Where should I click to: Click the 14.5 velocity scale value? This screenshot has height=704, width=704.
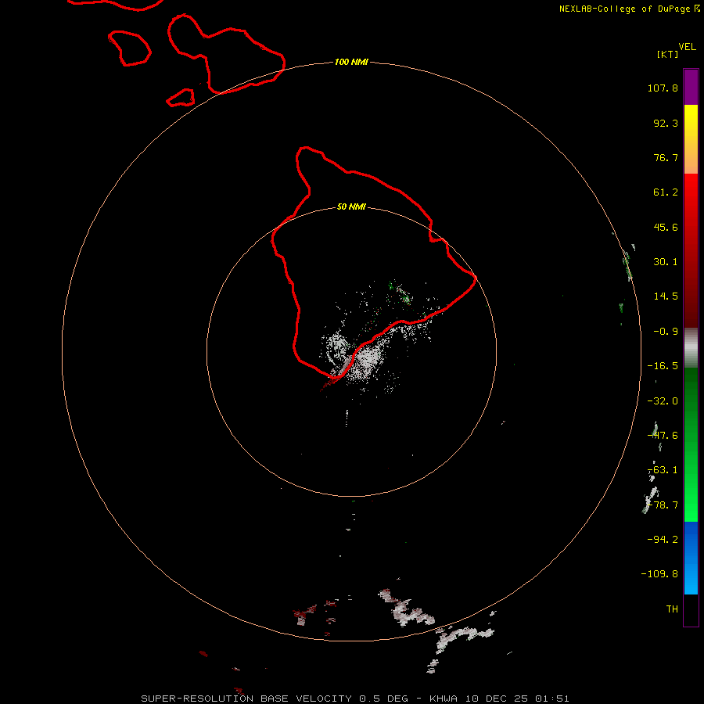[x=666, y=296]
